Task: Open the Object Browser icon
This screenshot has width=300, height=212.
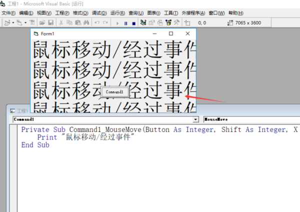Action: coord(168,22)
